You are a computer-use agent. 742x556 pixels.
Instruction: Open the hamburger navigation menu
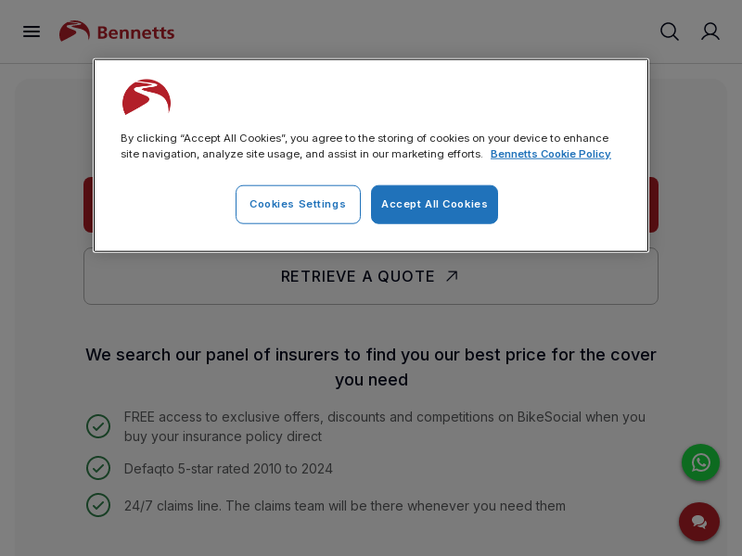(x=32, y=32)
